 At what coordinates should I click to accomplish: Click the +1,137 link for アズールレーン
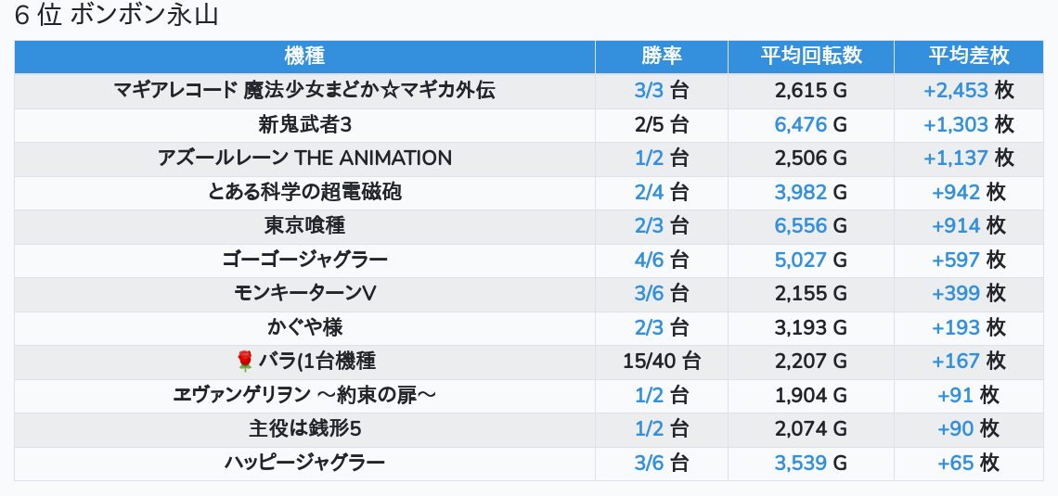(956, 159)
